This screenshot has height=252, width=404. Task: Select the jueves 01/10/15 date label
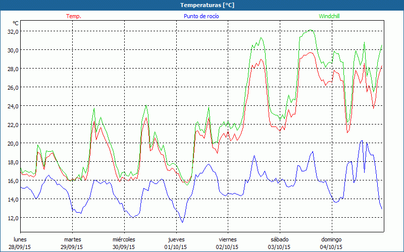point(176,243)
